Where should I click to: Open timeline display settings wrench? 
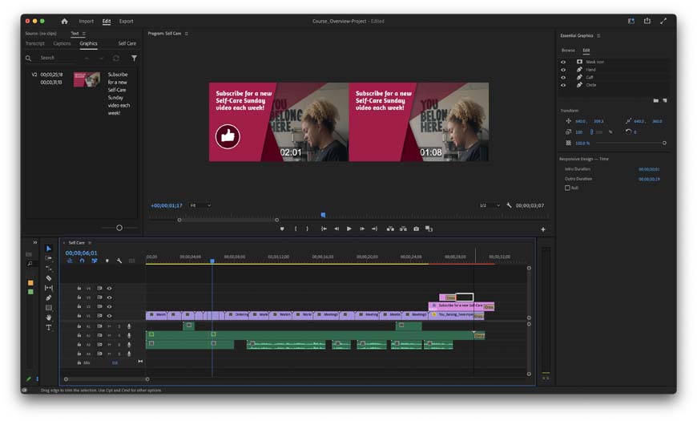tap(119, 261)
